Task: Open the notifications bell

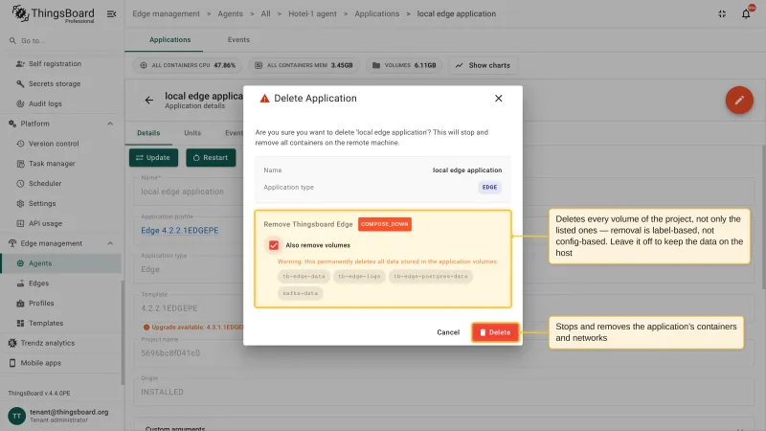Action: click(x=746, y=13)
